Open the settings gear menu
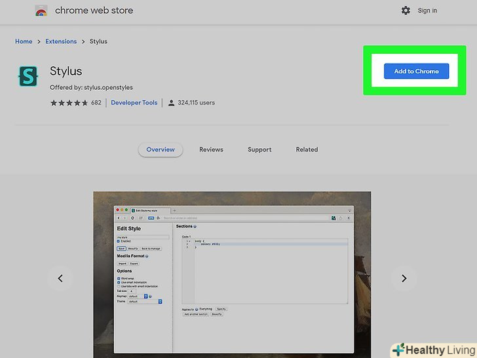 (406, 10)
